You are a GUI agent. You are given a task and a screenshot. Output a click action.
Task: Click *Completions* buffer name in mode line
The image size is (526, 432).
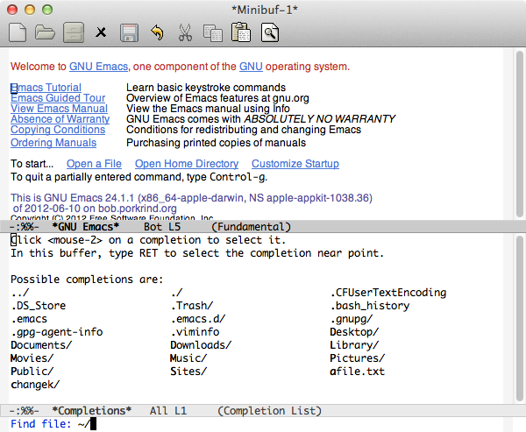pyautogui.click(x=92, y=411)
